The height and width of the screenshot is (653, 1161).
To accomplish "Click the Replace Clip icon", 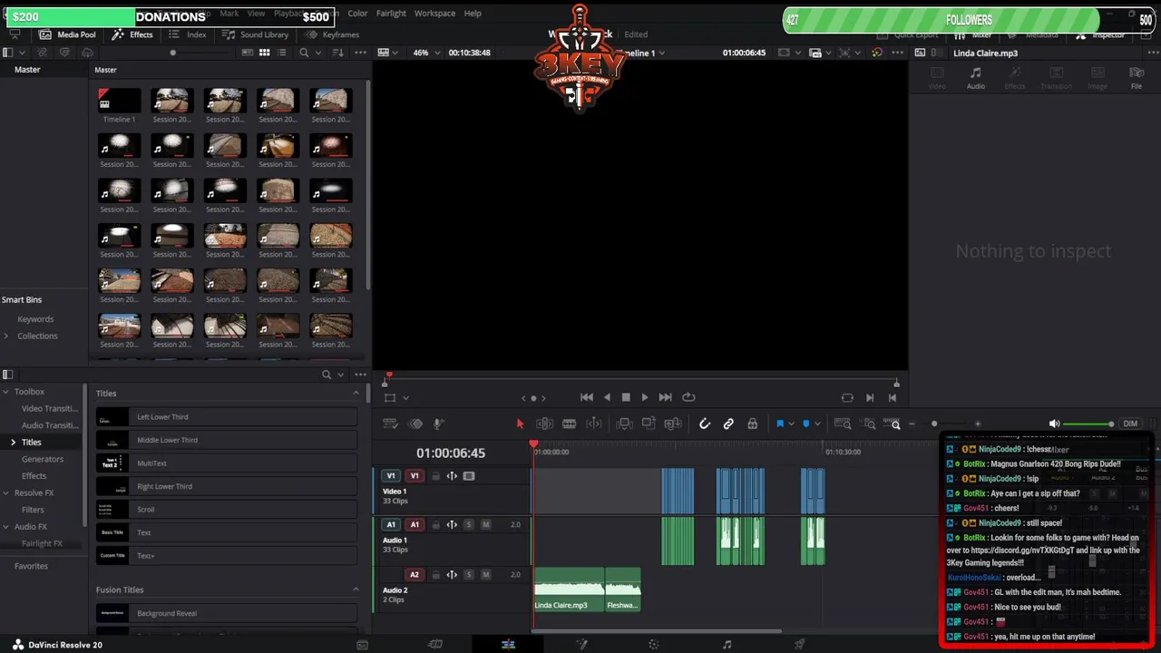I will click(673, 424).
